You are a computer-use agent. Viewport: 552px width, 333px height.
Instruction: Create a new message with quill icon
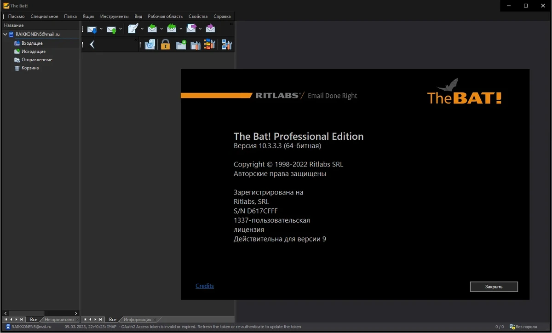[x=133, y=29]
